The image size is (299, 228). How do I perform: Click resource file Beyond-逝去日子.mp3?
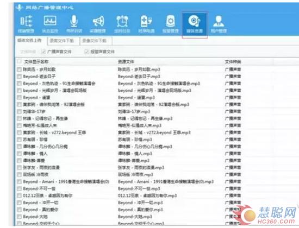coord(139,77)
